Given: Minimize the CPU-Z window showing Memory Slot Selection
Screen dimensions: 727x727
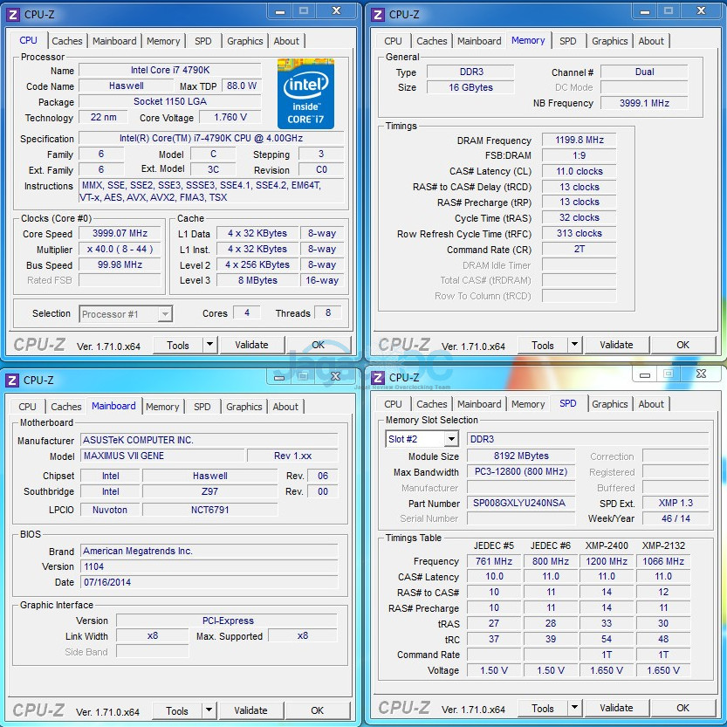Looking at the screenshot, I should pos(643,374).
